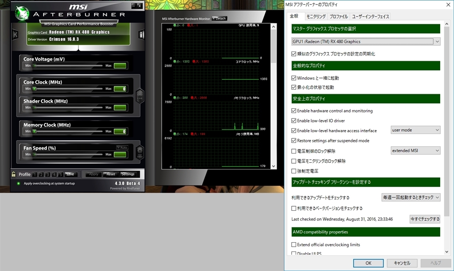Open the update check frequency dropdown
The image size is (454, 271).
(x=411, y=197)
